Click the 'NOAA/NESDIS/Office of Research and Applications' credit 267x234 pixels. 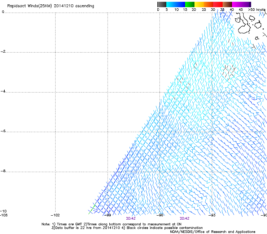pyautogui.click(x=213, y=232)
